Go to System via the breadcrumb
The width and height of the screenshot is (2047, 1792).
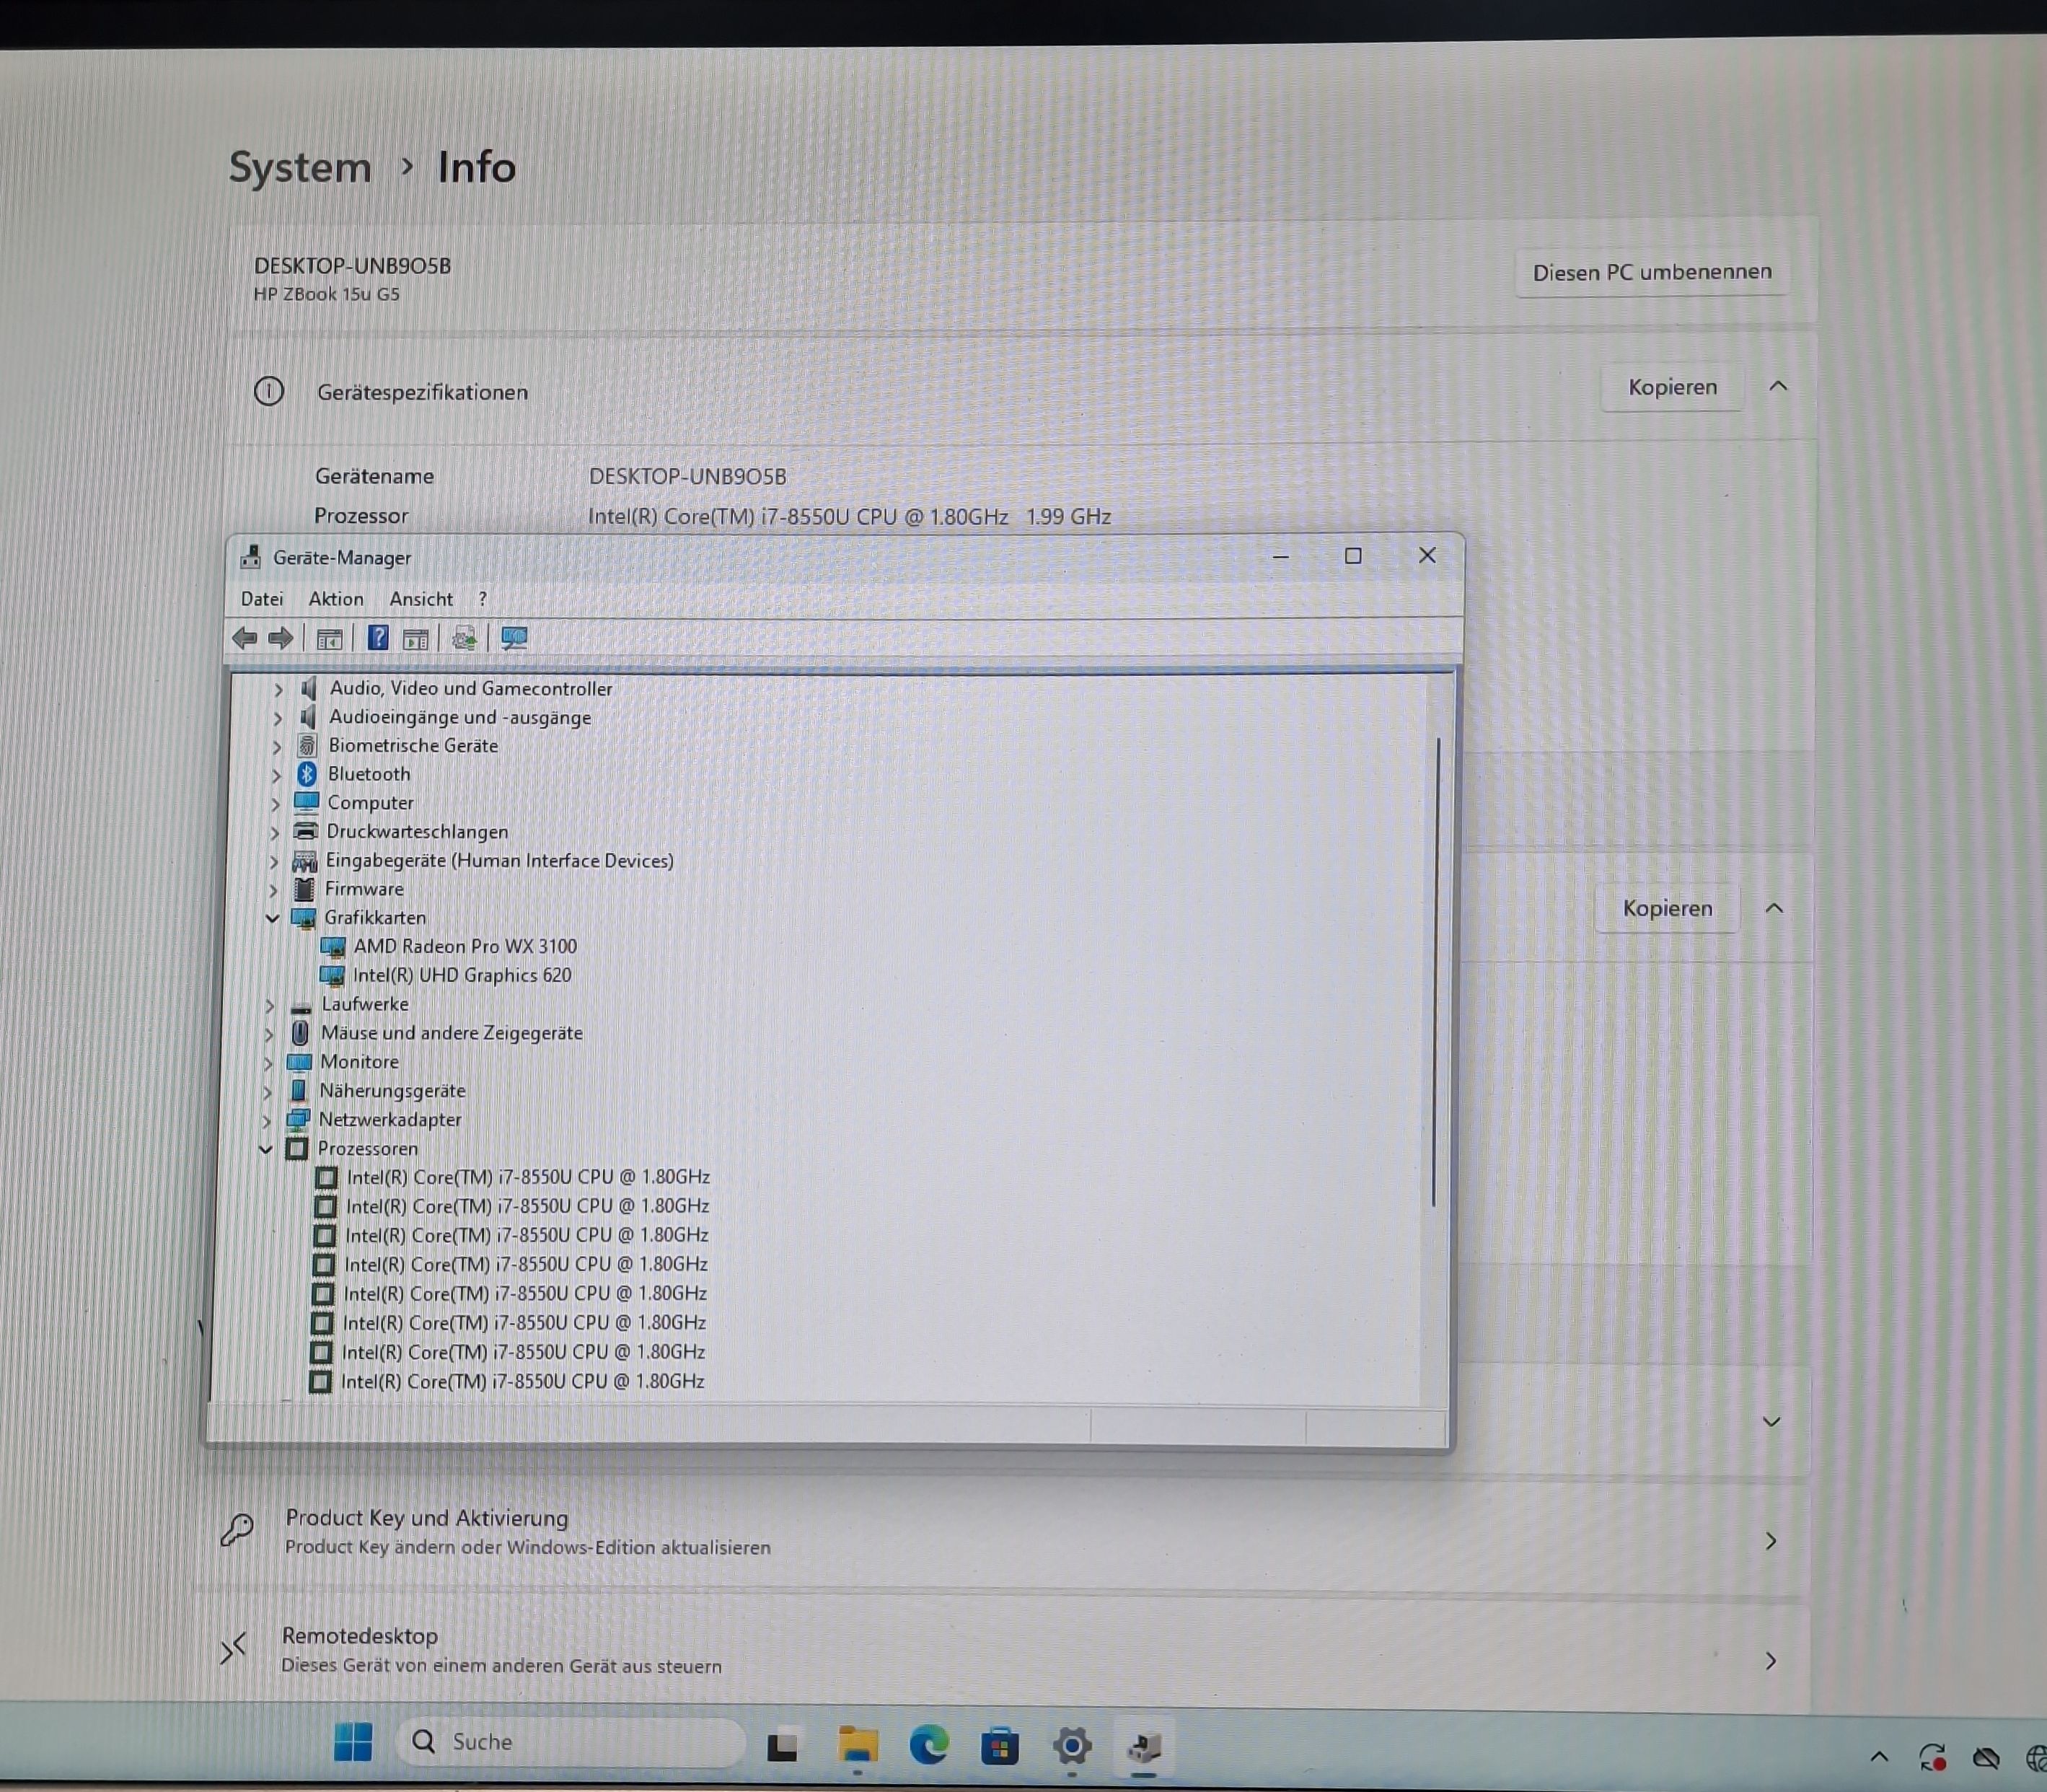(300, 167)
